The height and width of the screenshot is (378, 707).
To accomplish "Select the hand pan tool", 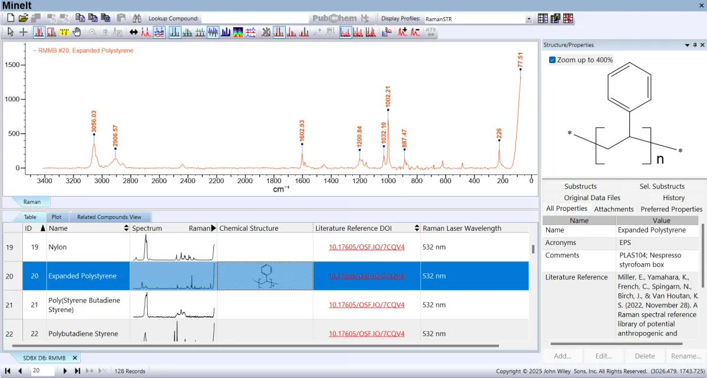I will pos(77,32).
